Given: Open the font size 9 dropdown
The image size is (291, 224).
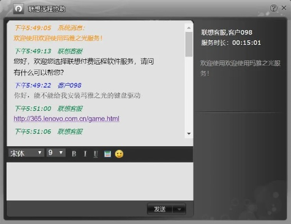Looking at the screenshot, I should [56, 153].
